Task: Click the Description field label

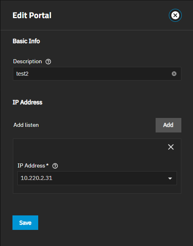Action: coord(27,61)
